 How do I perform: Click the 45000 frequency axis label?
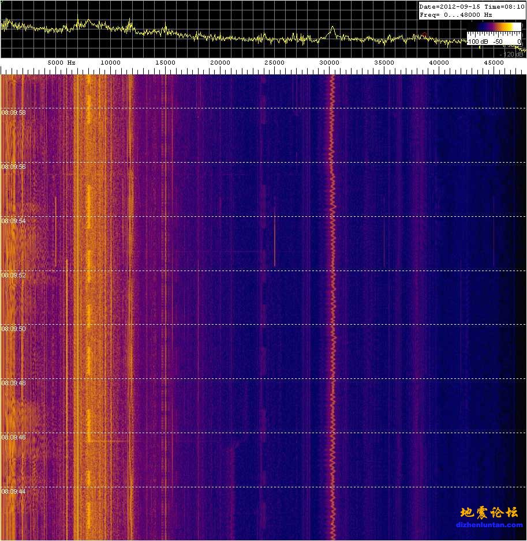coord(494,62)
